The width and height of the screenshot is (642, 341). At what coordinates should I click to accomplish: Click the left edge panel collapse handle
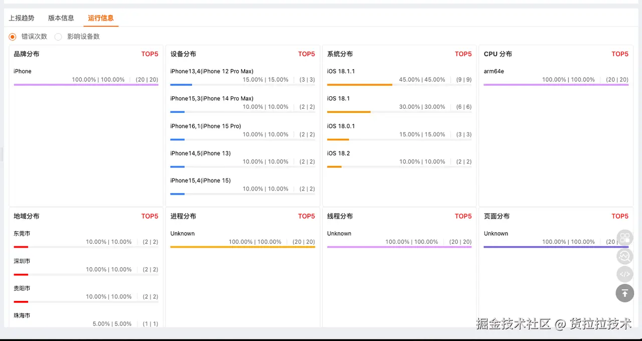point(2,154)
